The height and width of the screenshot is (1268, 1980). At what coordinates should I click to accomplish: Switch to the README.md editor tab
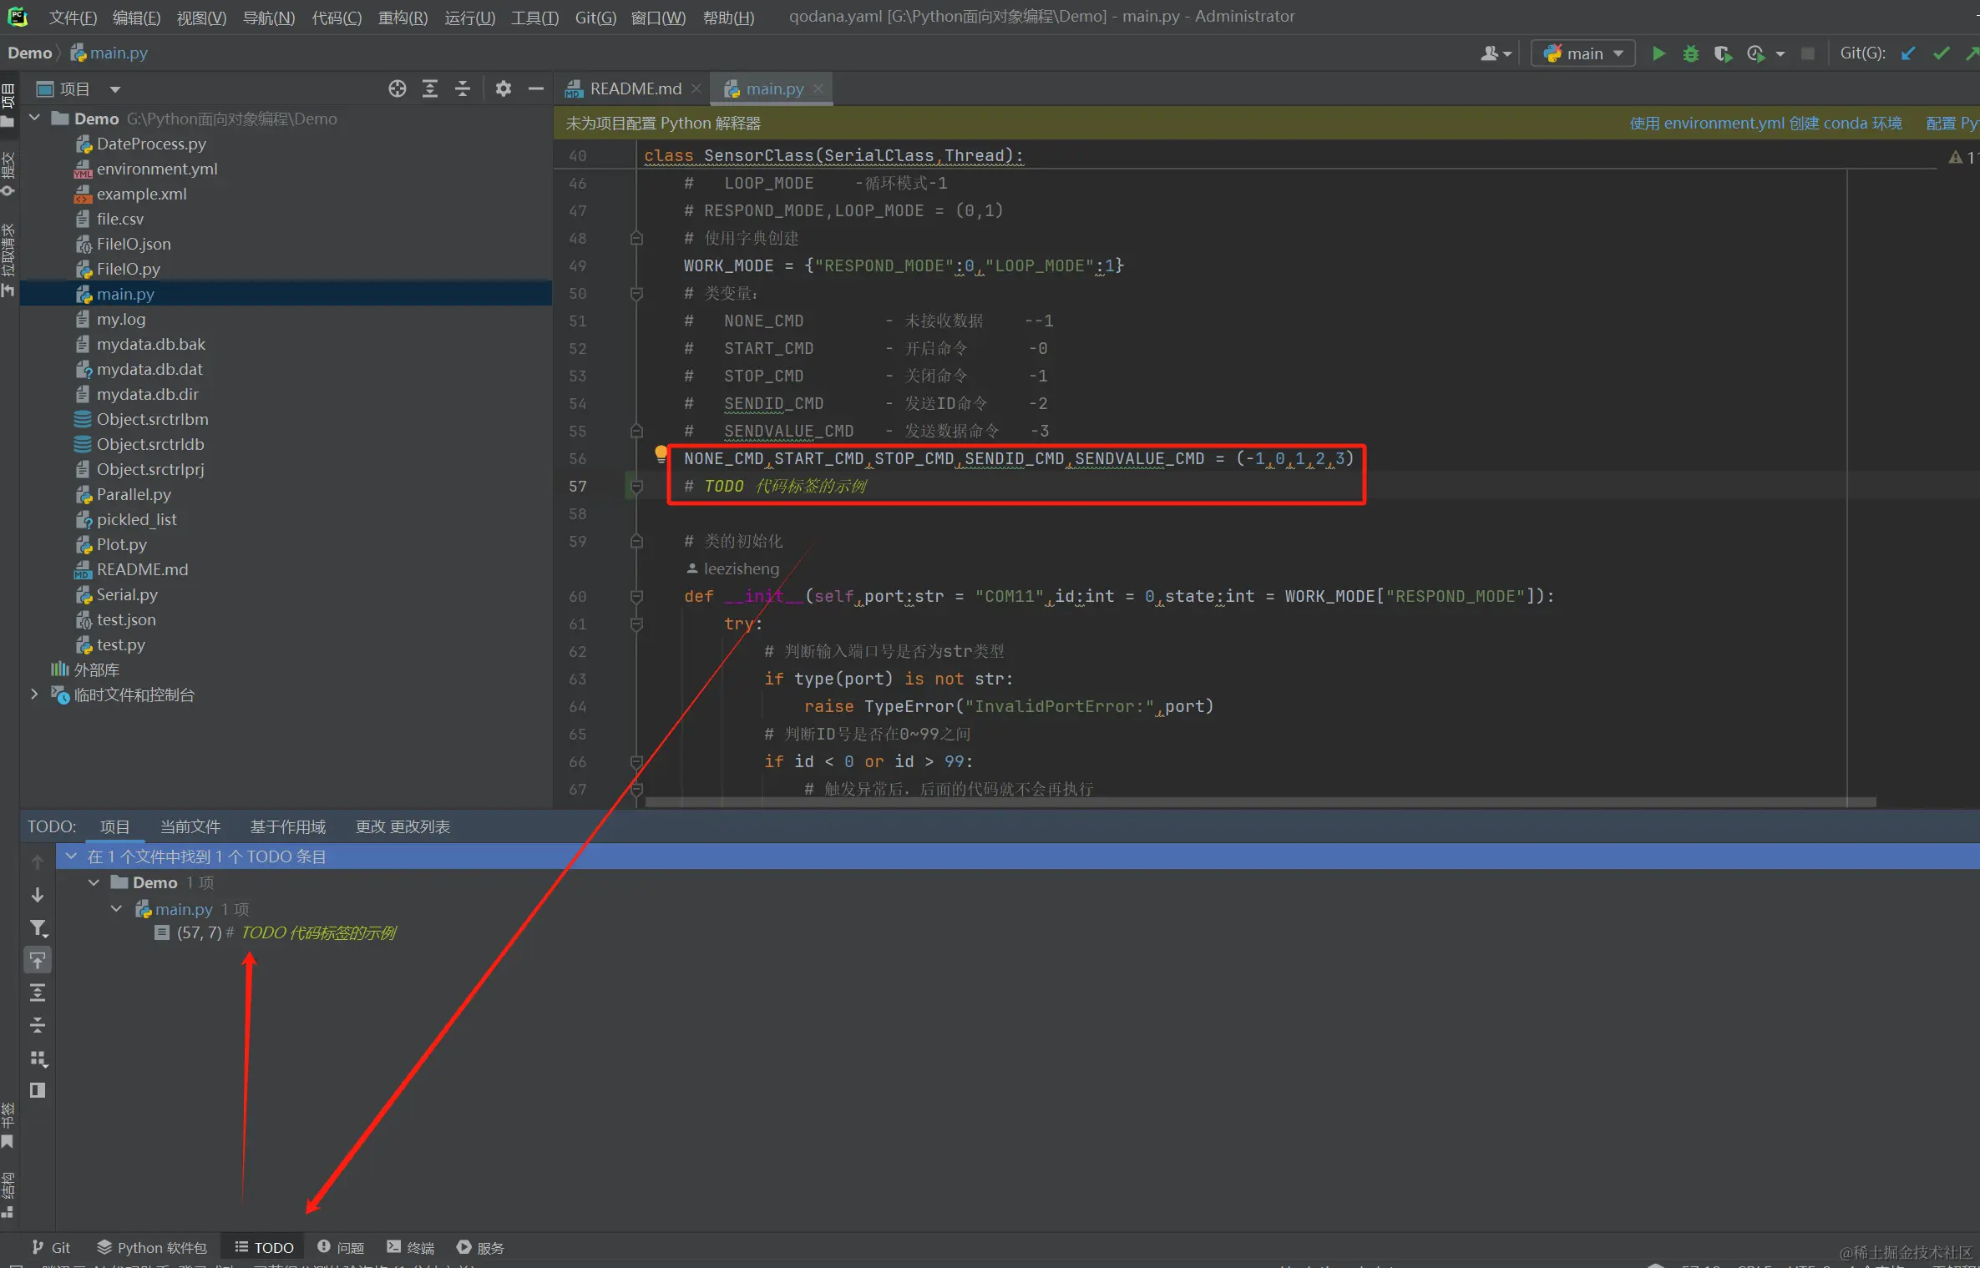(x=635, y=88)
